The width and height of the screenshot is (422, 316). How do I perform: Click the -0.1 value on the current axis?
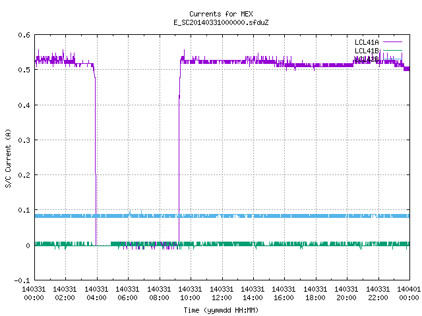(x=22, y=280)
